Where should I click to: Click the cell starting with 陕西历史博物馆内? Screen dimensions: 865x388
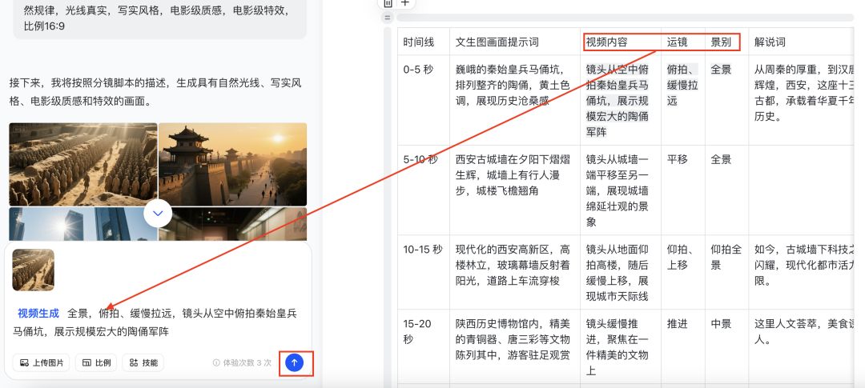point(515,346)
